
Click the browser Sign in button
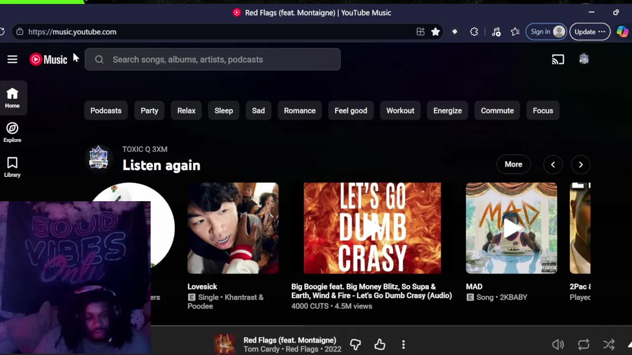click(546, 32)
